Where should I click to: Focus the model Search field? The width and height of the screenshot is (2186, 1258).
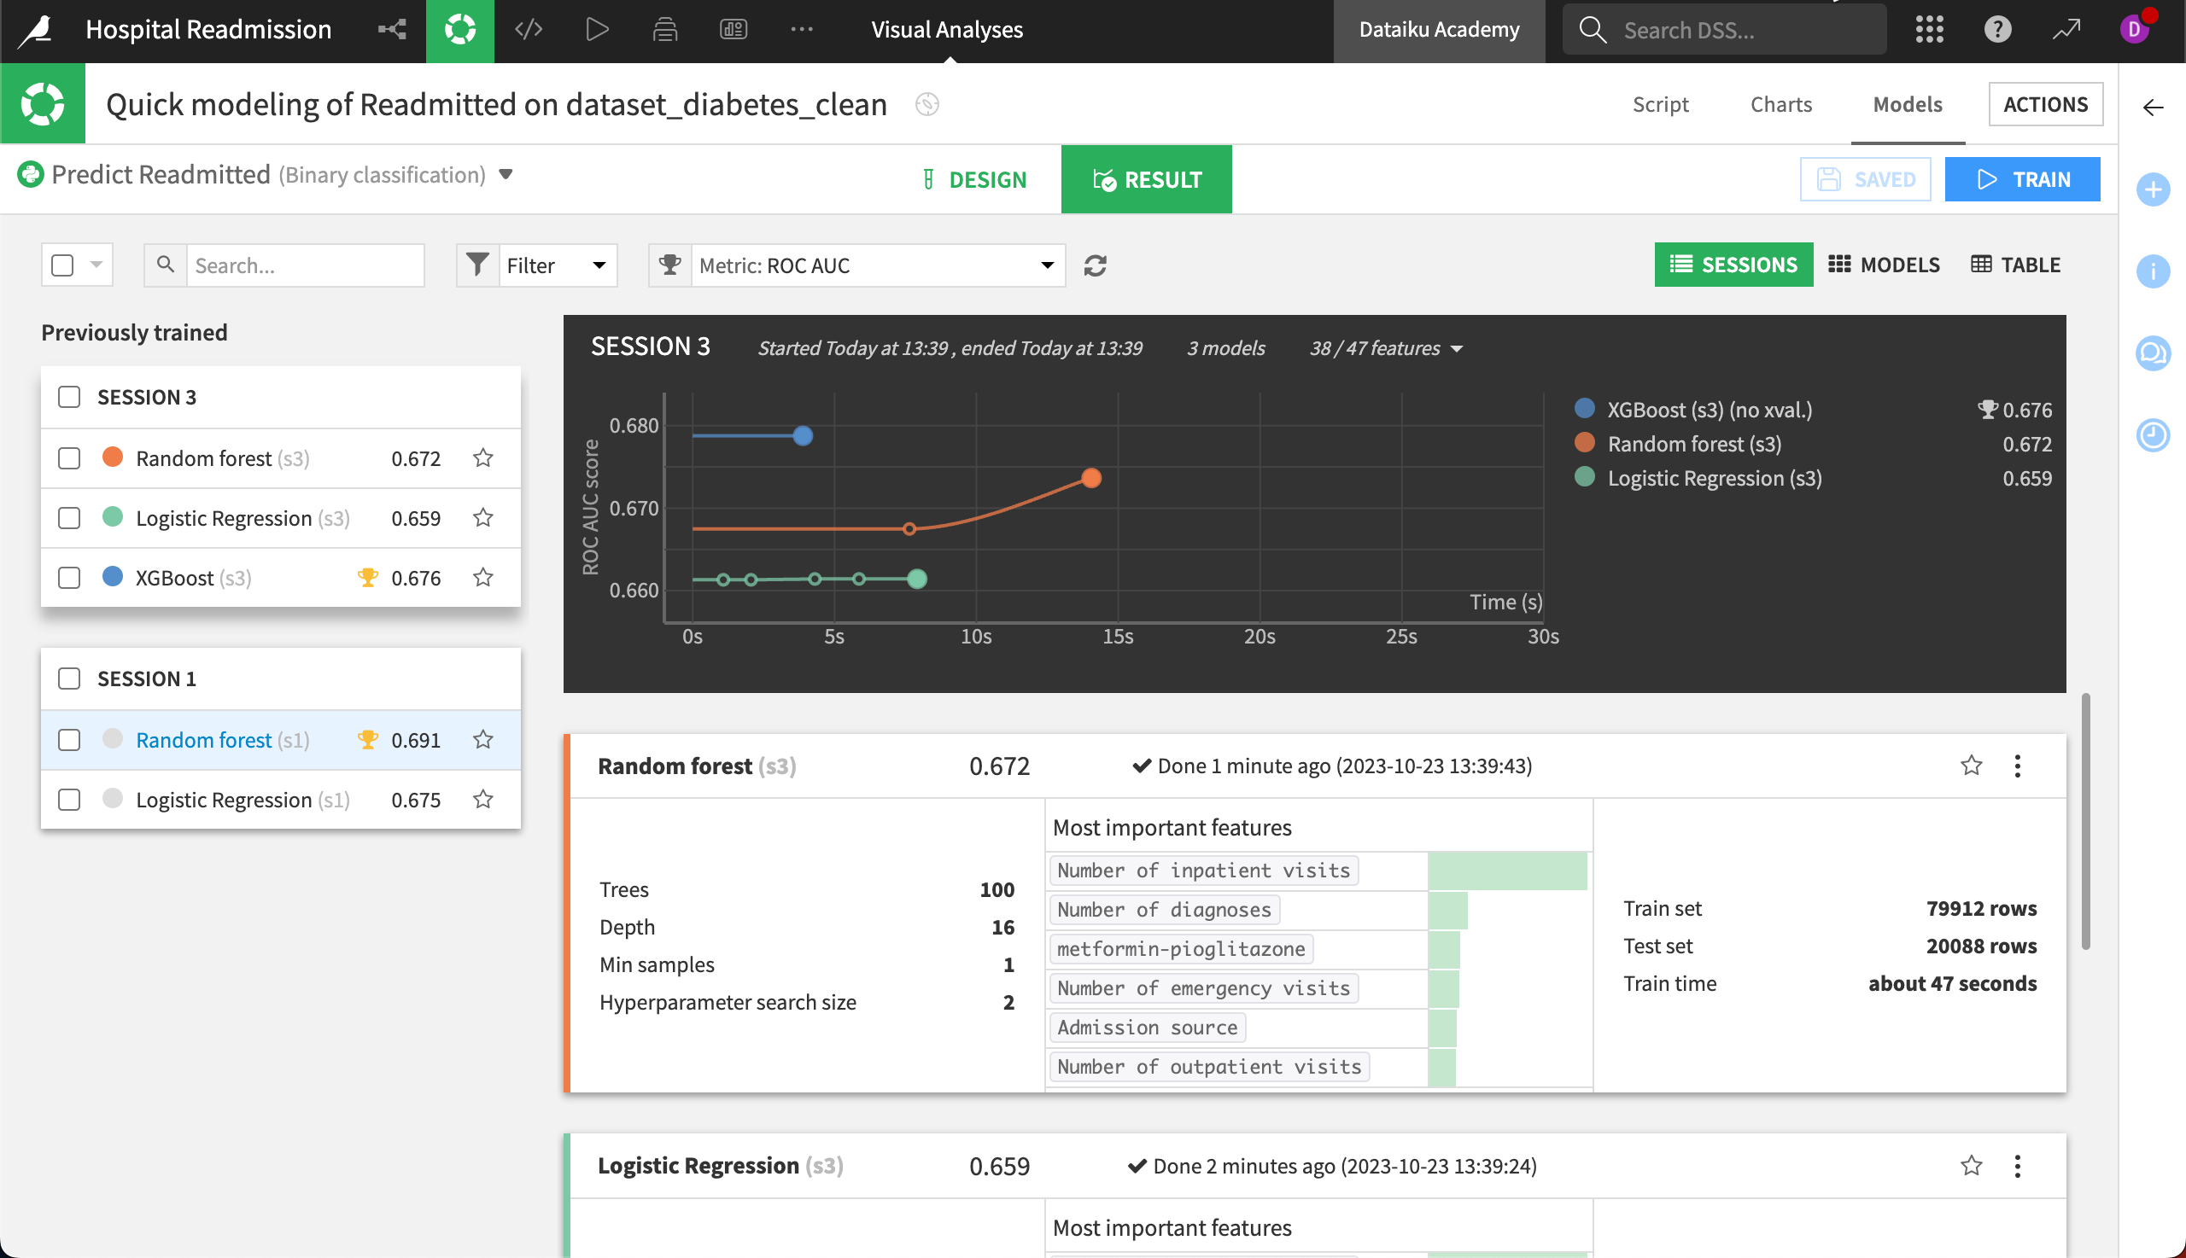point(304,265)
